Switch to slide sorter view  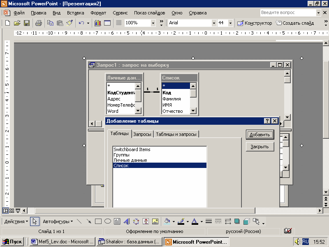coord(12,210)
